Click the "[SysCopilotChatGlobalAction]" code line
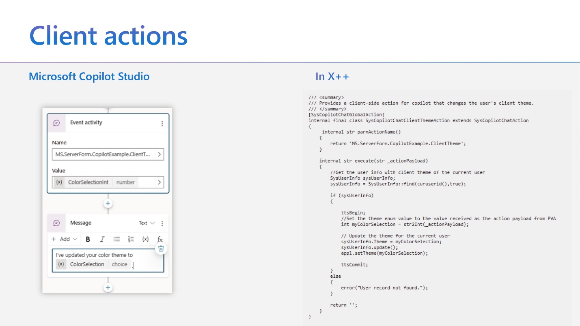Screen dimensions: 580x326 tap(347, 115)
